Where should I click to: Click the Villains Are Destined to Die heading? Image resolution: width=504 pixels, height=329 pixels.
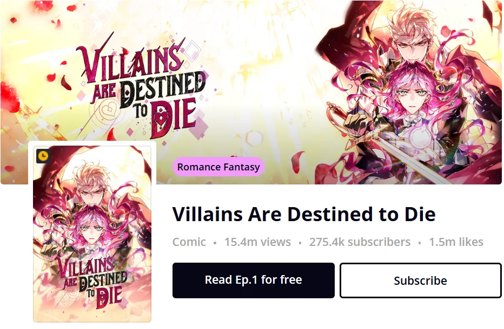click(x=303, y=214)
